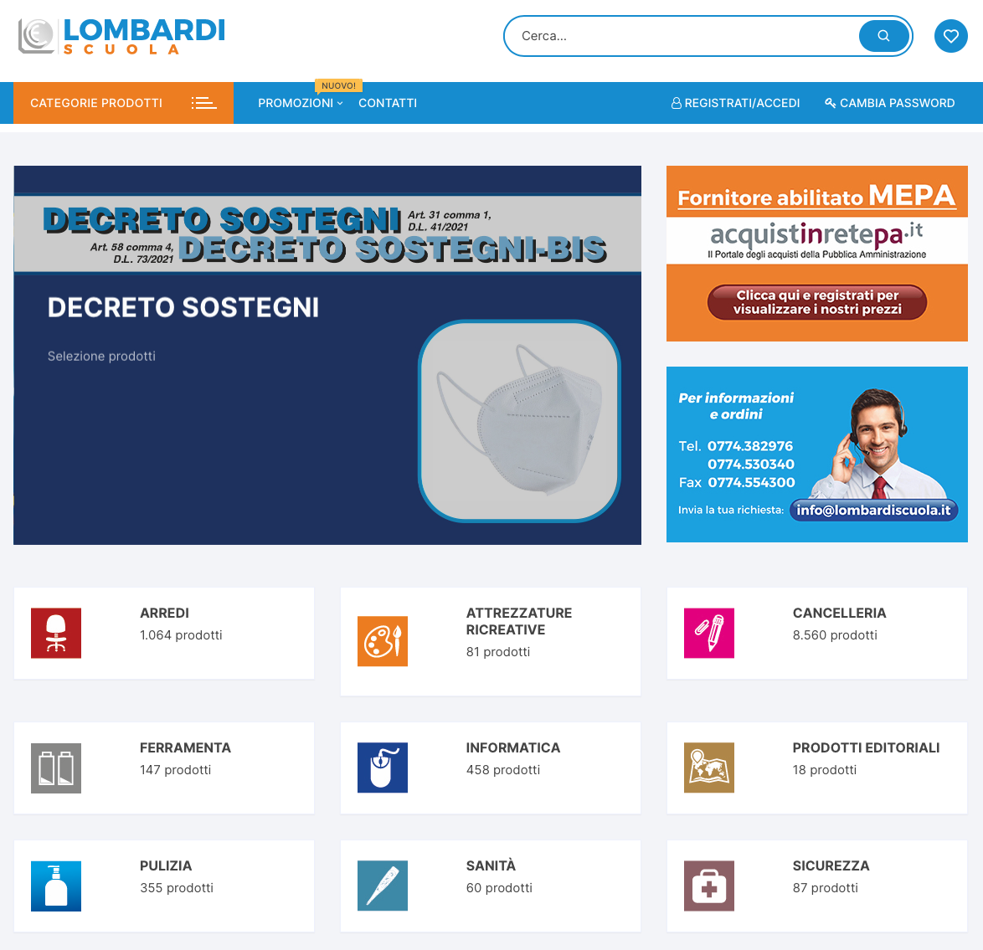
Task: Click the gray Ferramenta icon
Action: [x=56, y=768]
